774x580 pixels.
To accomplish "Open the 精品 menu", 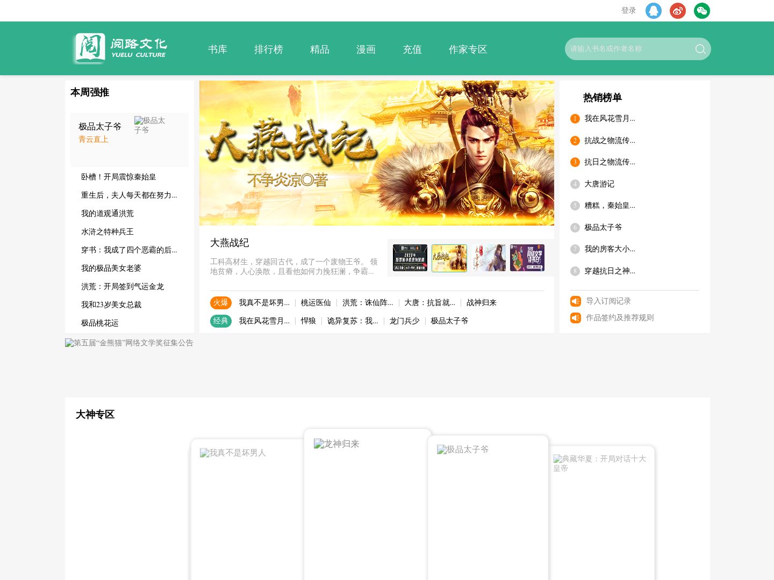I will point(320,49).
